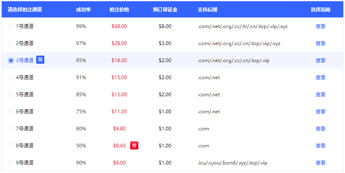345x173 pixels.
Task: Choose the 7号通道 radio option
Action: tap(11, 129)
